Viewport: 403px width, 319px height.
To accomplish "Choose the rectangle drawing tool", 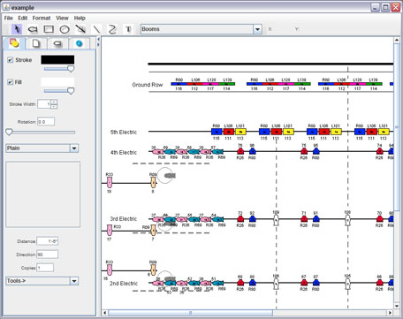I will 49,29.
